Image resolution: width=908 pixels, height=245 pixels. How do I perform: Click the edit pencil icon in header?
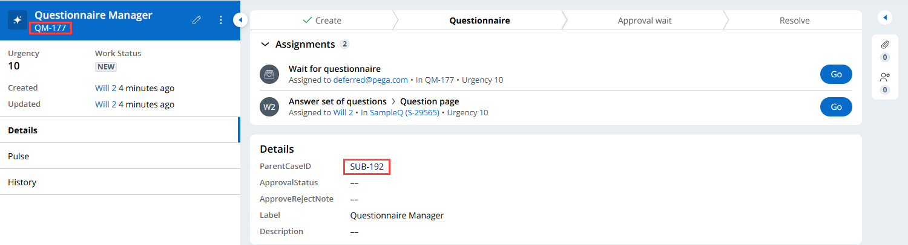(196, 20)
